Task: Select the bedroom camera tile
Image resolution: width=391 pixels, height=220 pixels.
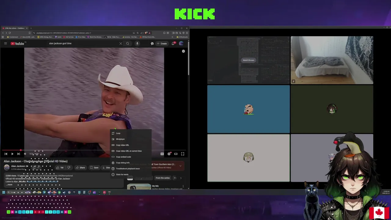Action: pyautogui.click(x=332, y=60)
